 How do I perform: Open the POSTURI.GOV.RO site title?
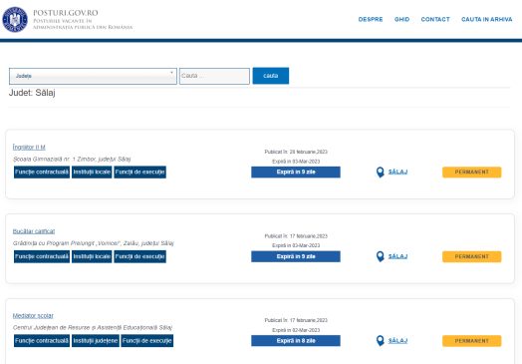[x=66, y=13]
